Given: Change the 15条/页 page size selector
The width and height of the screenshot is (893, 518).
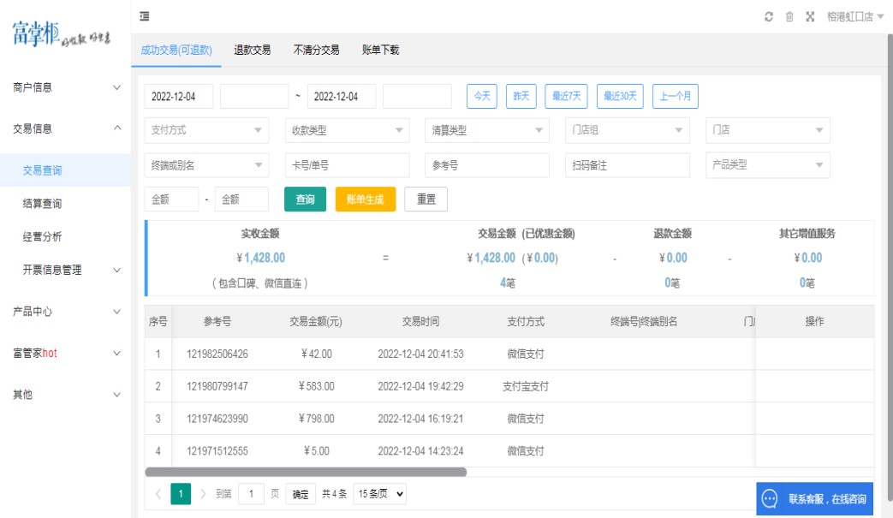Looking at the screenshot, I should [x=379, y=494].
